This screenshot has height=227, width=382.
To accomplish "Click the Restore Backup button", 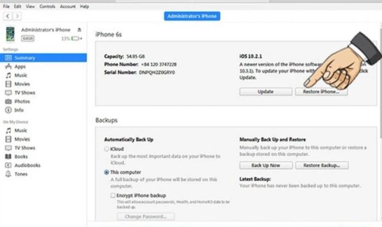I will [322, 165].
